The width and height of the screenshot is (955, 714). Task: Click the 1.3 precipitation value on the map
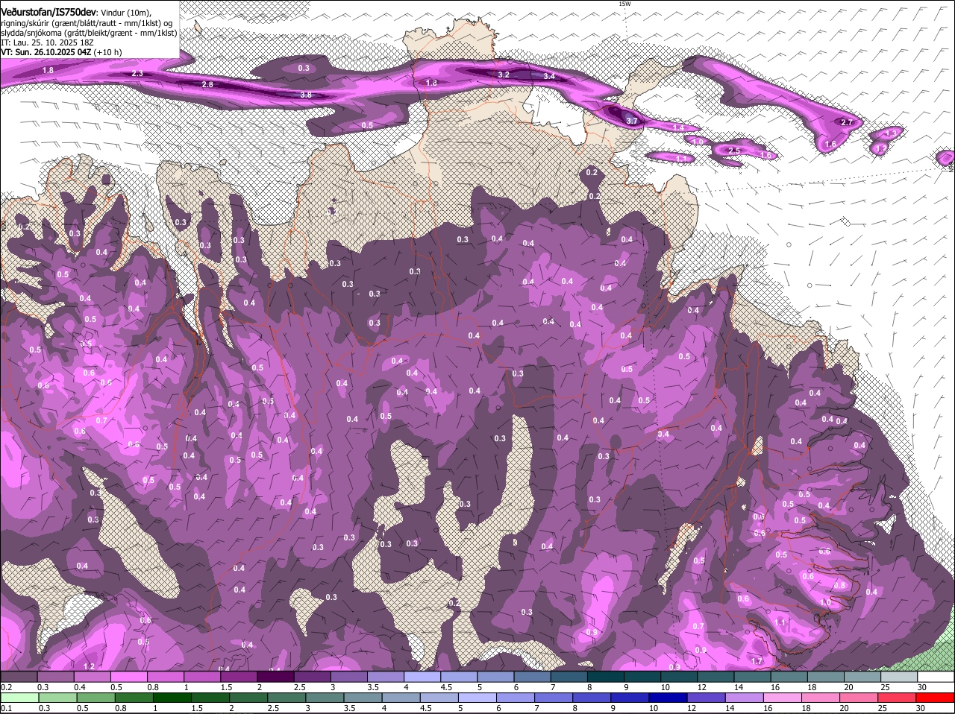pos(890,133)
